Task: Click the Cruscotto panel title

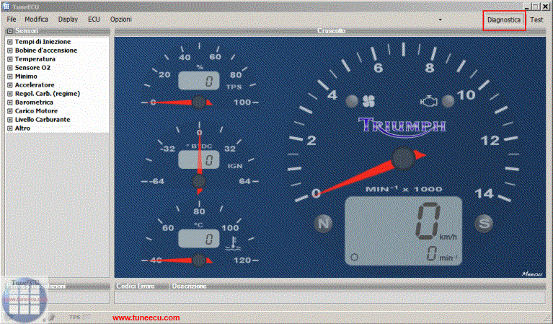Action: tap(331, 31)
